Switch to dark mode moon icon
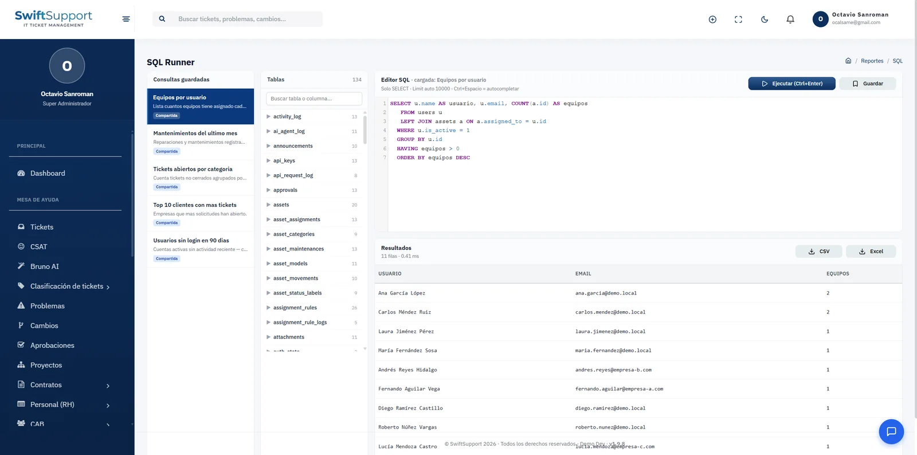The width and height of the screenshot is (917, 455). pyautogui.click(x=765, y=19)
